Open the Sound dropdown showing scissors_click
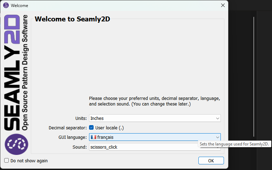272x170 pixels. click(143, 147)
